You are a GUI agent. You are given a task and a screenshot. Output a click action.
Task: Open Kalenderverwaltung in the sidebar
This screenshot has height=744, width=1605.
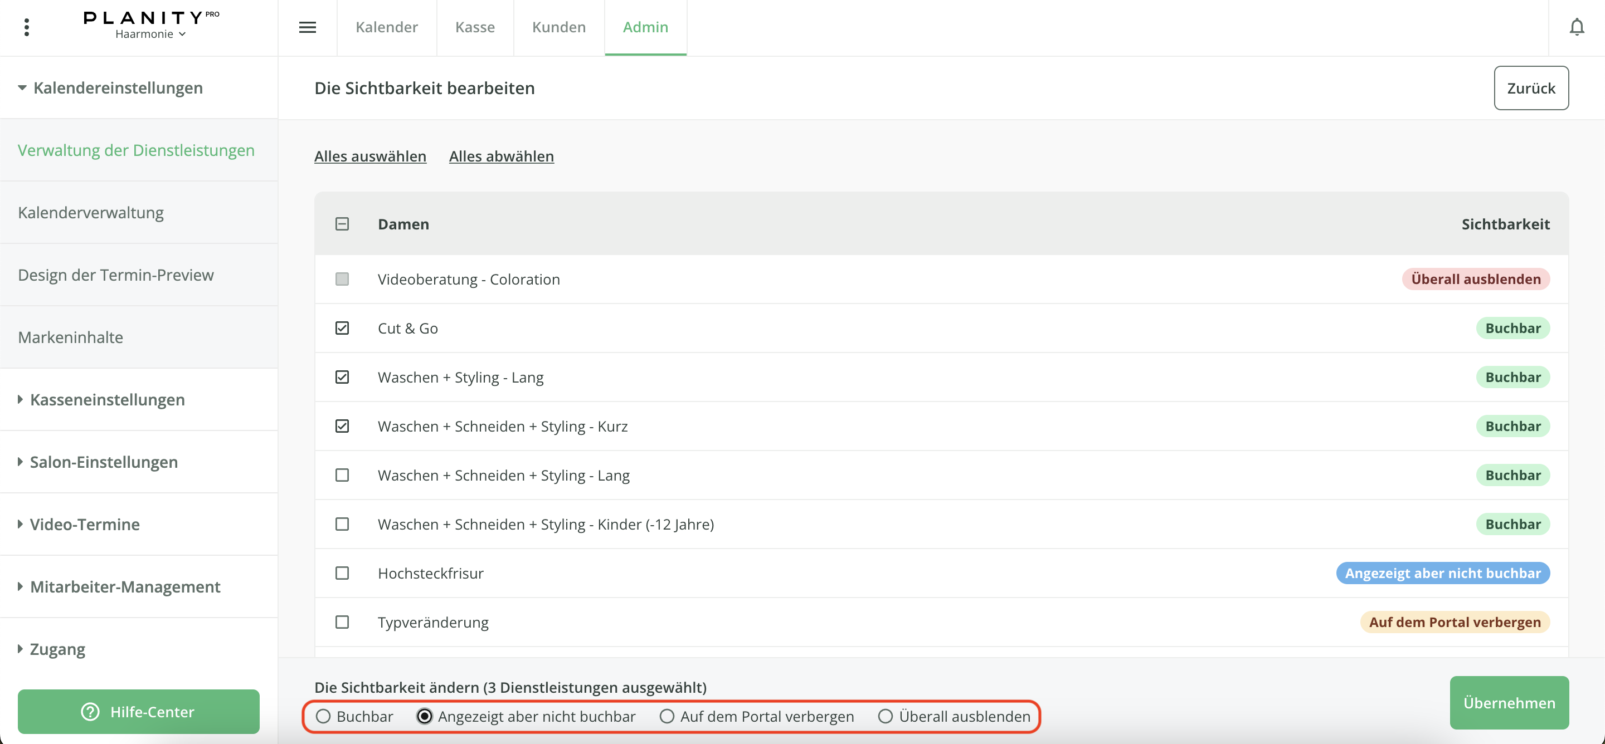click(x=90, y=213)
